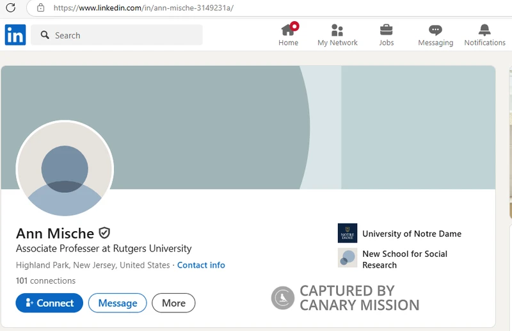Viewport: 512px width, 331px height.
Task: Click the Message button
Action: [118, 303]
